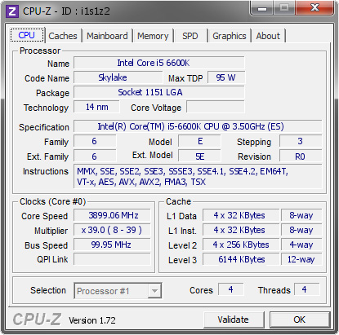Viewport: 339px width, 335px height.
Task: Open the Graphics tab
Action: (x=230, y=36)
